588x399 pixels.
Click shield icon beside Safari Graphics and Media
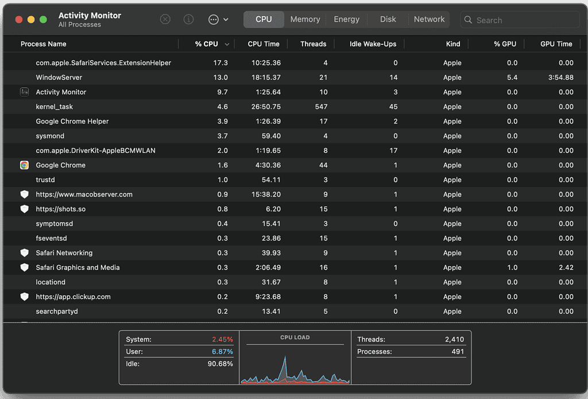coord(24,267)
